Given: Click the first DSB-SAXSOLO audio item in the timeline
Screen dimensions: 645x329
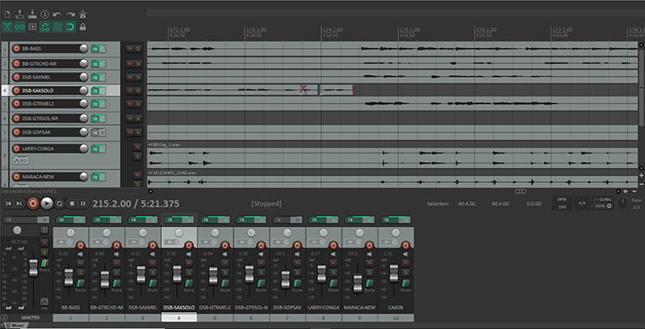Looking at the screenshot, I should pyautogui.click(x=233, y=90).
